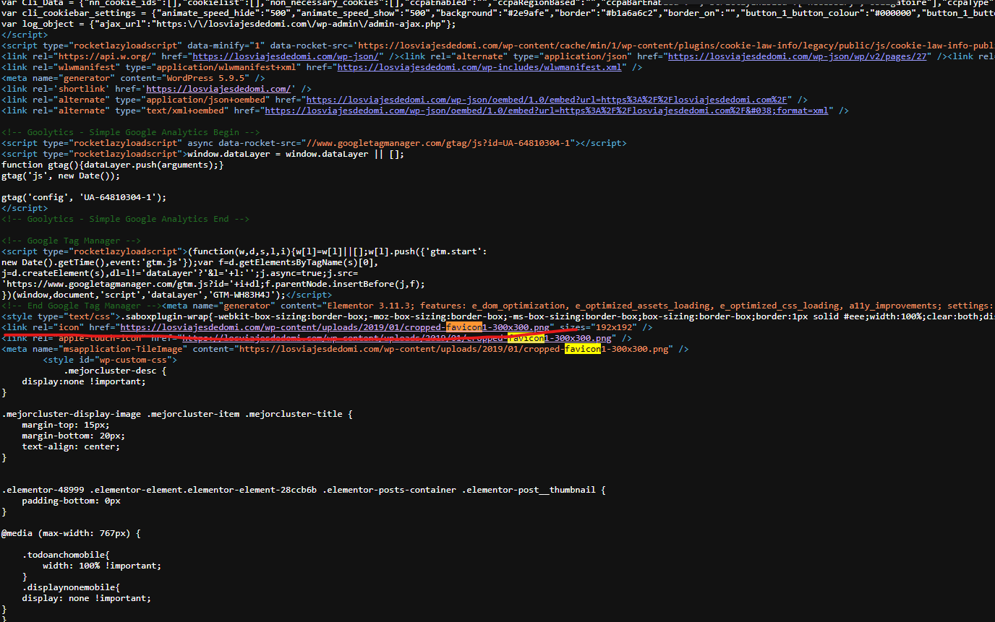Click the orange highlighted favicon in icon line
This screenshot has height=622, width=995.
(x=464, y=327)
